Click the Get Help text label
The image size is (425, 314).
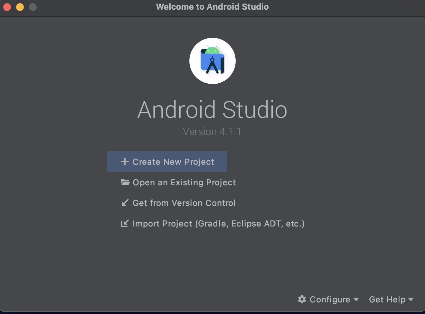pos(387,299)
